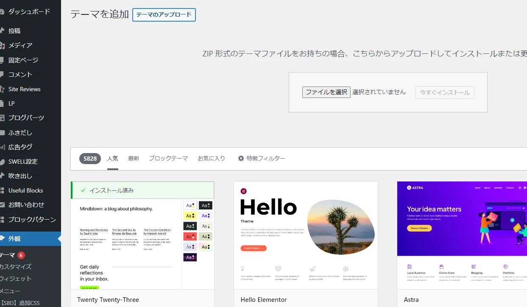
Task: Open the Twenty Twenty-Three theme preview thumbnail
Action: tap(142, 244)
